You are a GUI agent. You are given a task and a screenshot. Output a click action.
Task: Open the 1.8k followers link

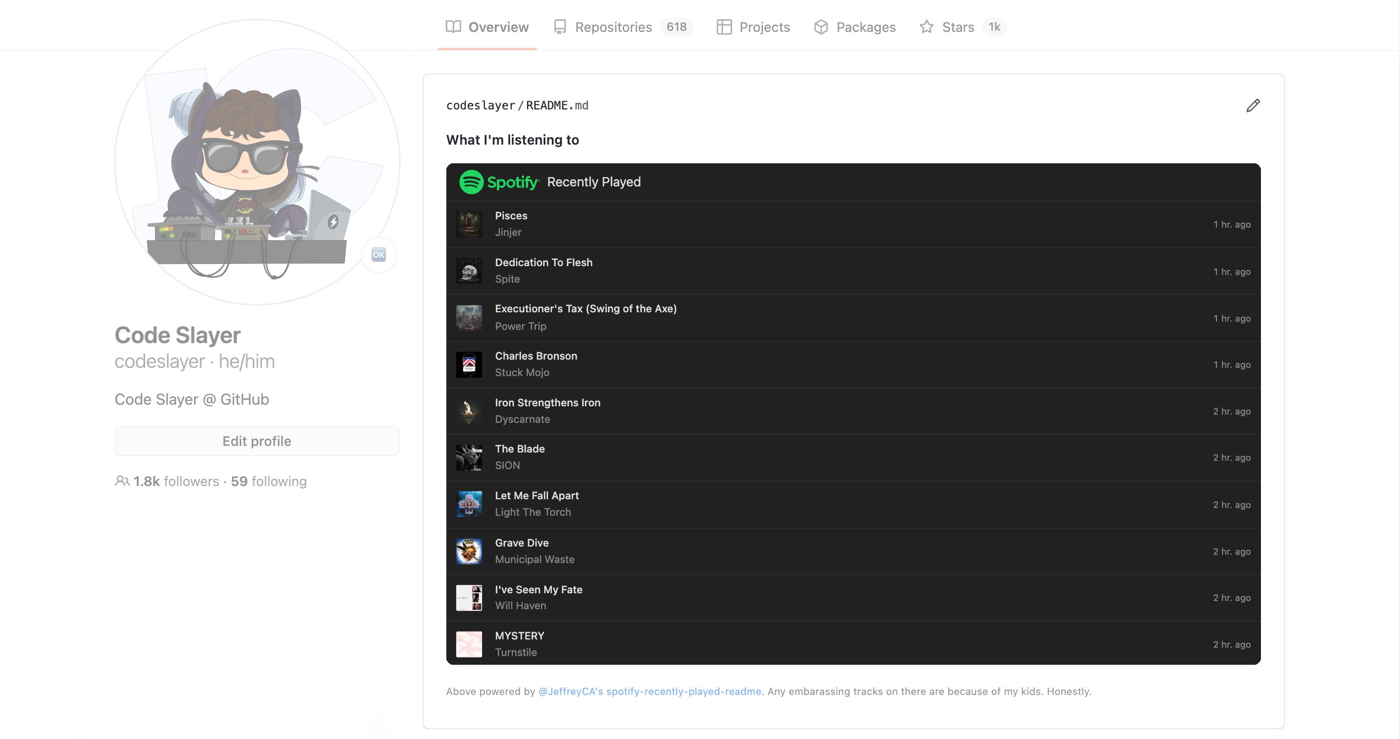pos(176,481)
